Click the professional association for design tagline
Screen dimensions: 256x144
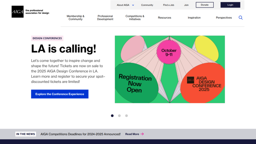pos(37,11)
